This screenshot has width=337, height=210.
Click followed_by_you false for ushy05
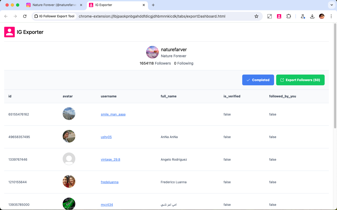[x=273, y=137]
